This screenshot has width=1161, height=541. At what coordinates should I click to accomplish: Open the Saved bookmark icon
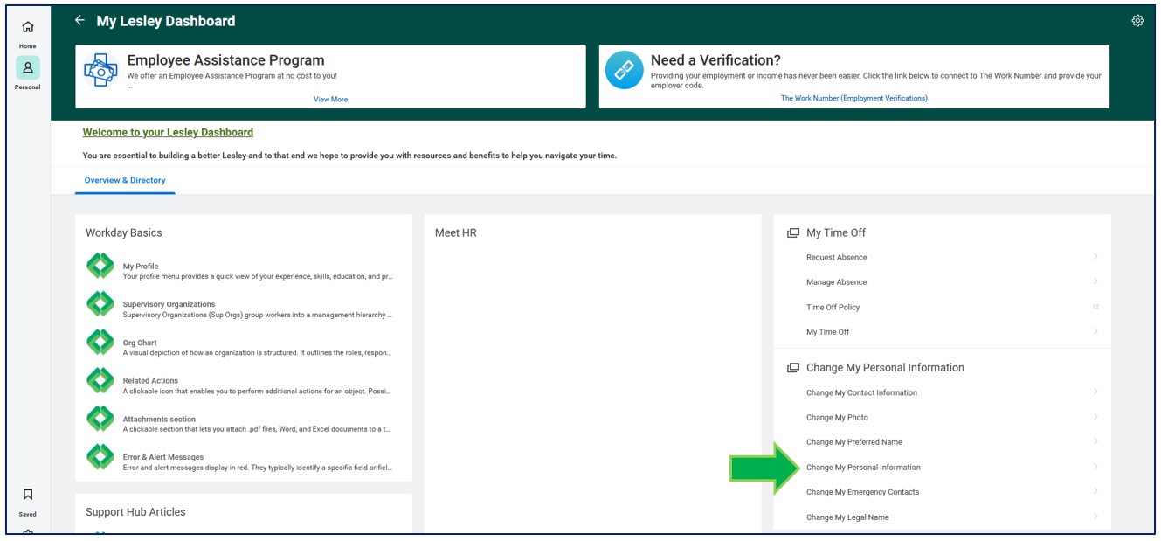coord(28,495)
